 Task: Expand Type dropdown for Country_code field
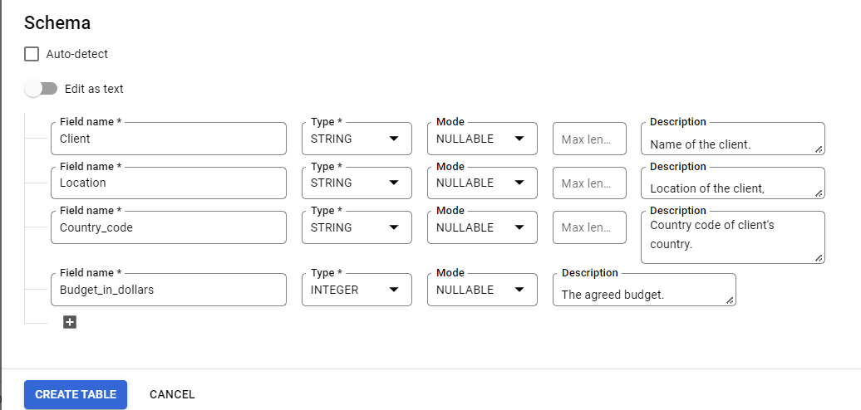(357, 227)
